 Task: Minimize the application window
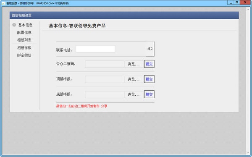click(x=231, y=3)
